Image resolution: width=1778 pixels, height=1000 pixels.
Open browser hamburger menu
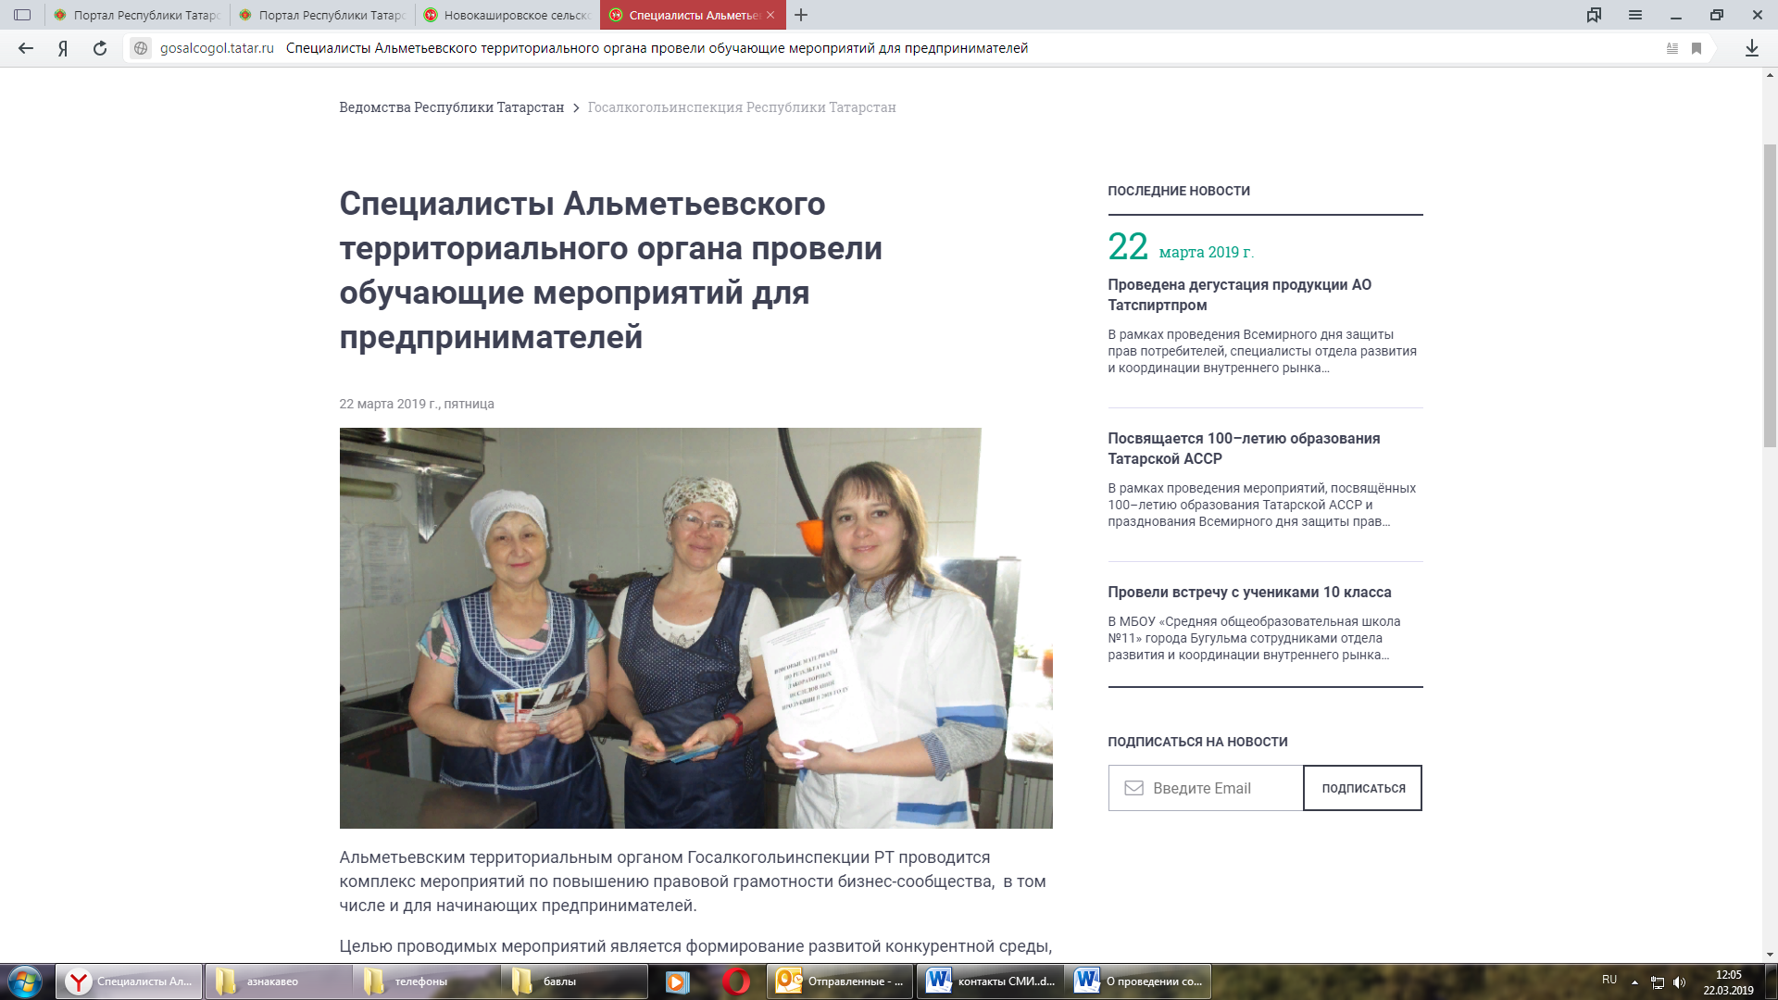point(1635,15)
